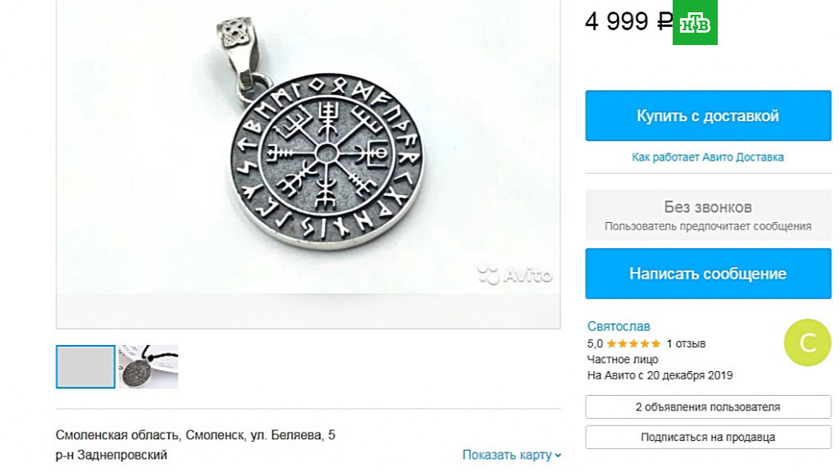Click the chevron beside "Показать карту"

(x=558, y=456)
